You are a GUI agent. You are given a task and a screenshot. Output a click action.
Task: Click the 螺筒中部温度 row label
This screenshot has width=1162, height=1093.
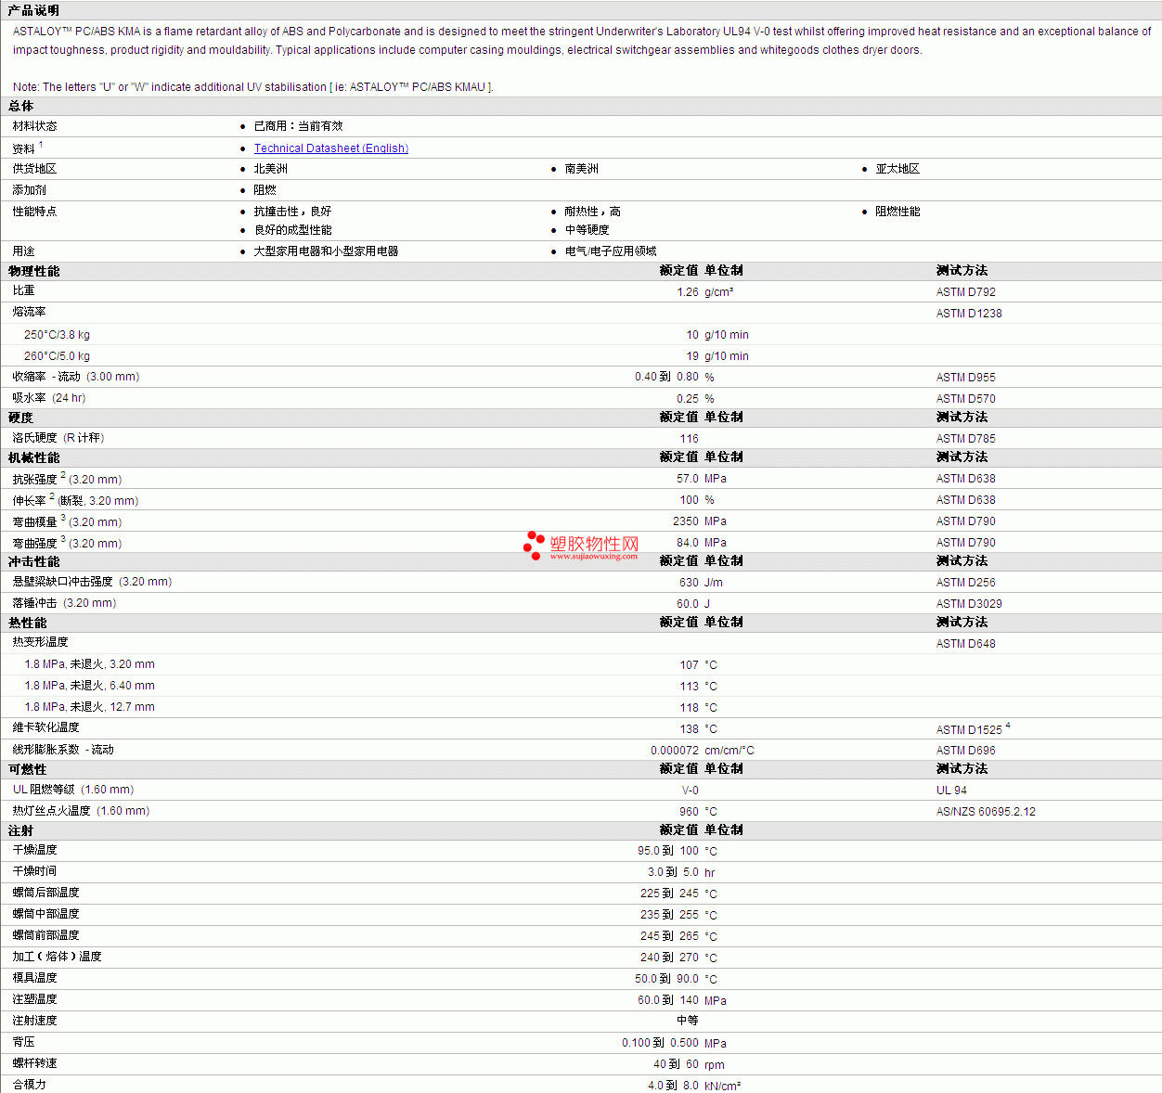46,915
